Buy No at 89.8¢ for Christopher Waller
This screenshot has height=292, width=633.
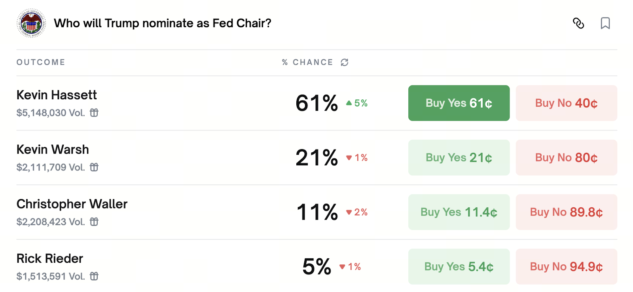click(566, 212)
